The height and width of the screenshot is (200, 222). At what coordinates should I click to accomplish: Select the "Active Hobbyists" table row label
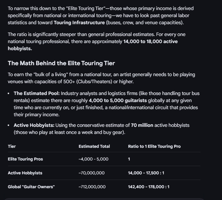(25, 173)
